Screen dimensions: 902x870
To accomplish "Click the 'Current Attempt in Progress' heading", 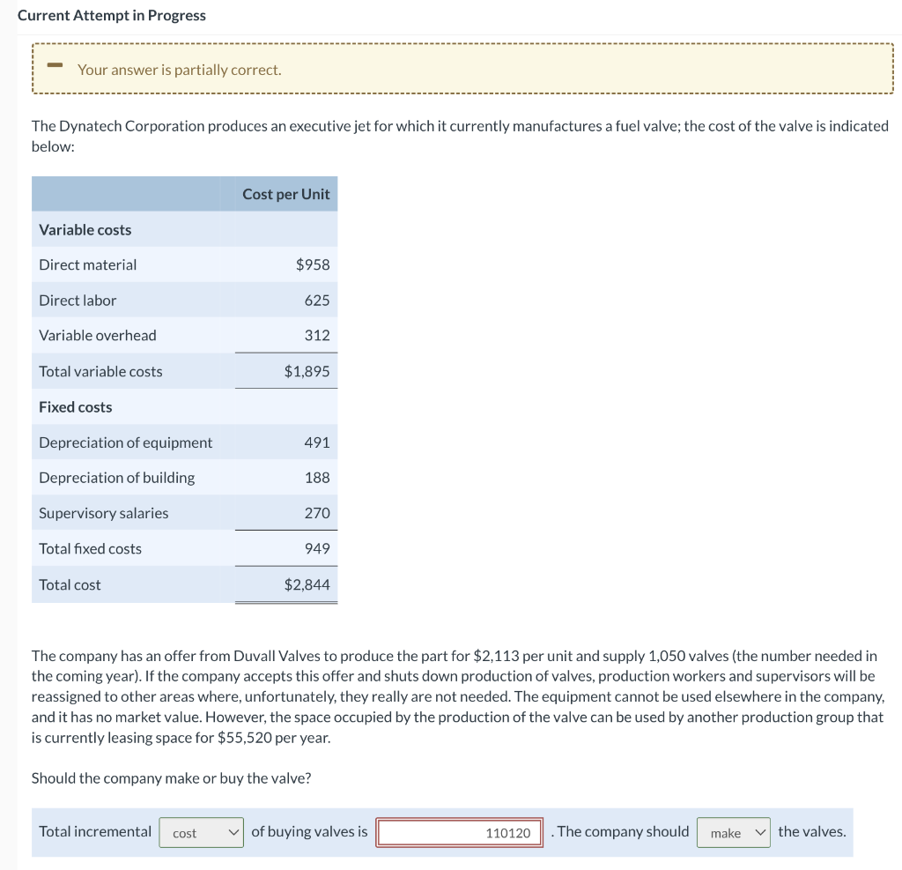I will (112, 15).
